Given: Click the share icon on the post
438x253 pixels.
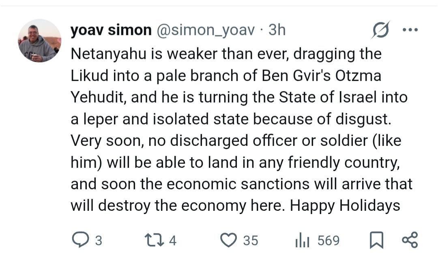Looking at the screenshot, I should click(409, 240).
